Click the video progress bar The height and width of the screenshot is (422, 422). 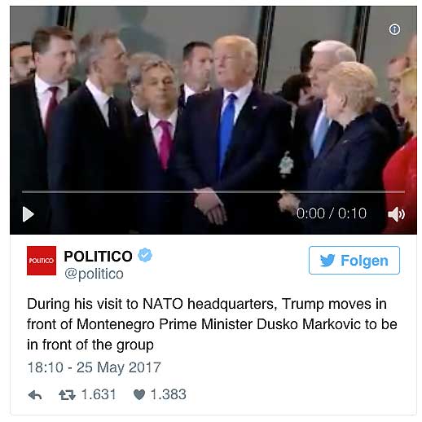pyautogui.click(x=213, y=191)
